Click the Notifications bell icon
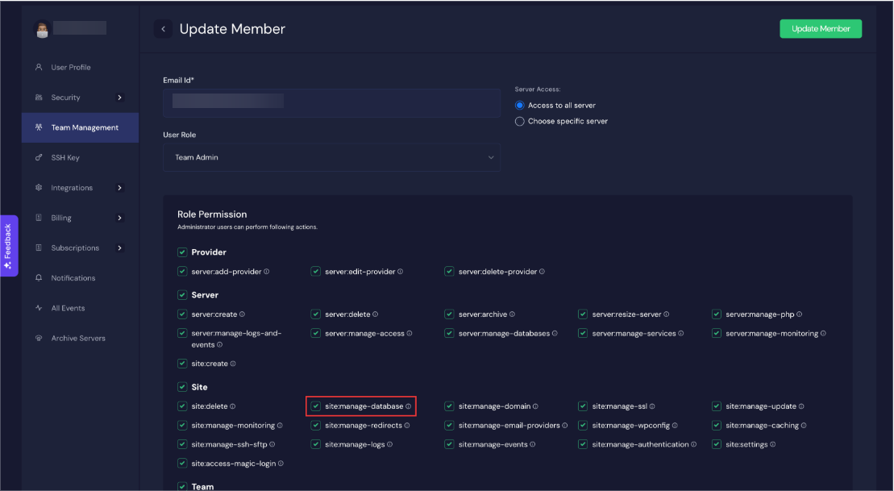Screen dimensions: 894x491 [x=40, y=277]
